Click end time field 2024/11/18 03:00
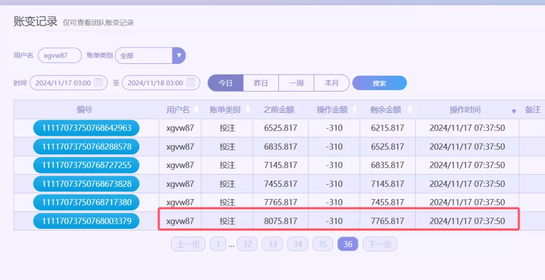 (x=161, y=83)
